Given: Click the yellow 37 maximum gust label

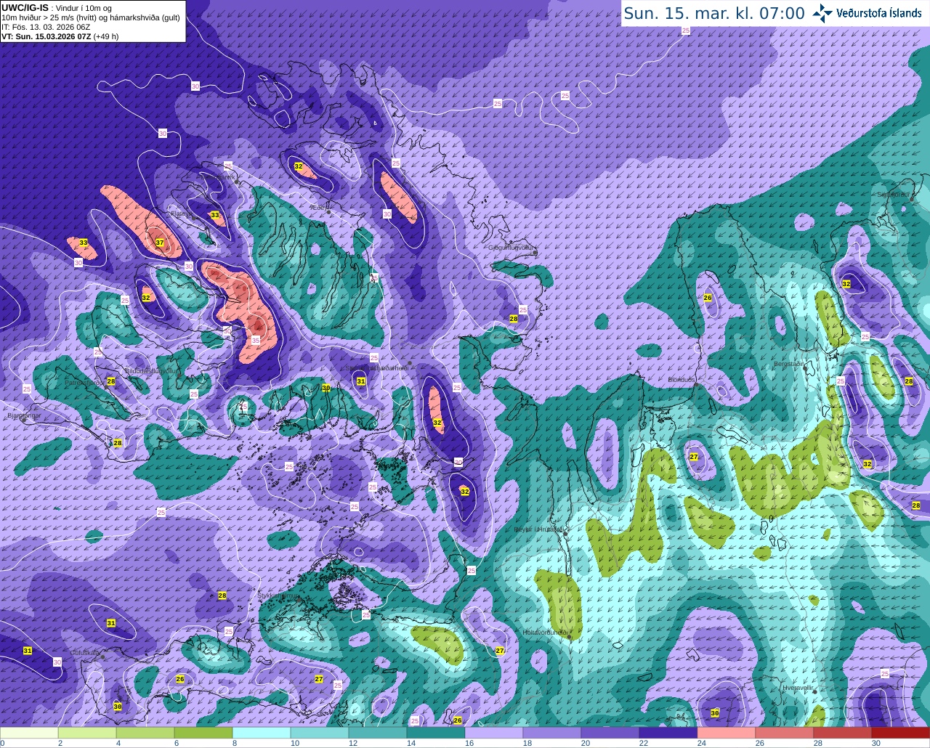Looking at the screenshot, I should tap(159, 243).
